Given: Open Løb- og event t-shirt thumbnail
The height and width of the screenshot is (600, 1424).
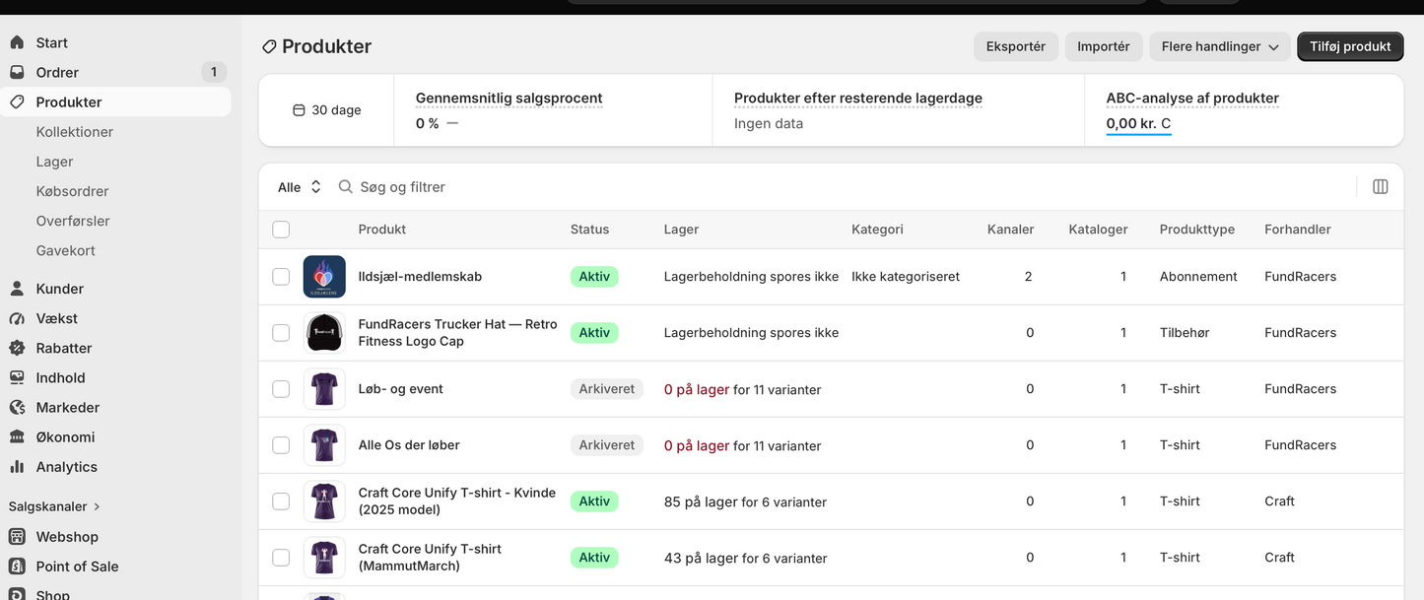Looking at the screenshot, I should (324, 389).
